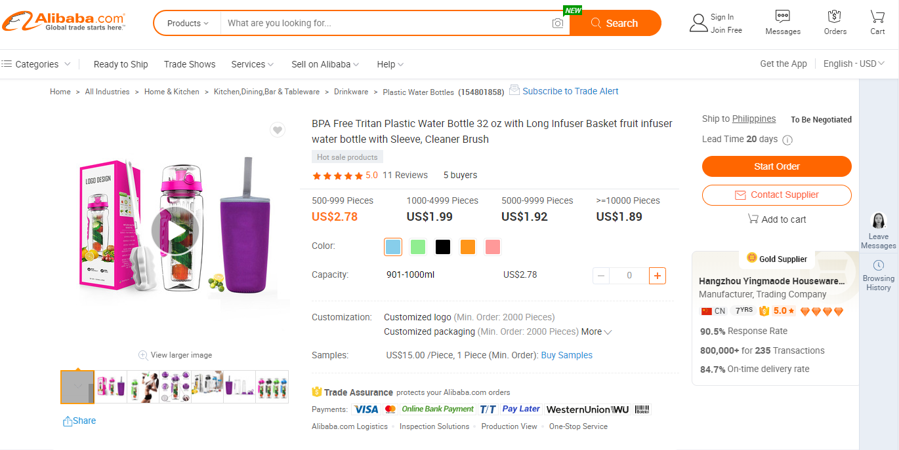Open the Services menu
Viewport: 899px width, 450px height.
tap(252, 64)
